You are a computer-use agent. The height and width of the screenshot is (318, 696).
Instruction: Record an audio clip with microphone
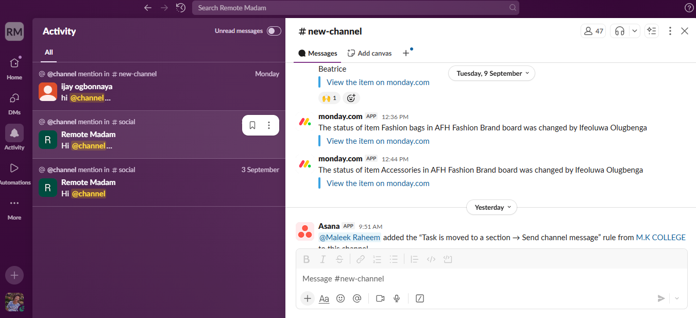coord(397,298)
